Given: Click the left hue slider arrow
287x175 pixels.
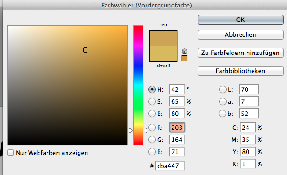Looking at the screenshot, I should tap(130, 130).
